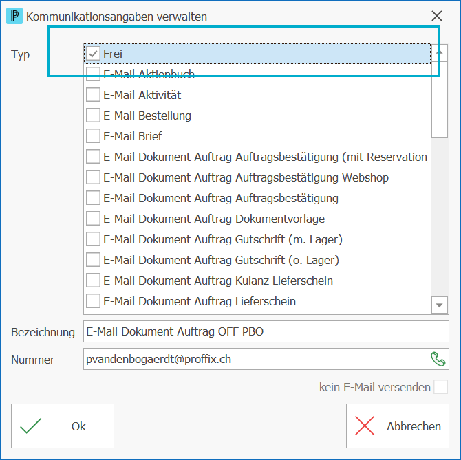Click the 'kein E-Mail versenden' label
The height and width of the screenshot is (460, 461).
point(375,387)
